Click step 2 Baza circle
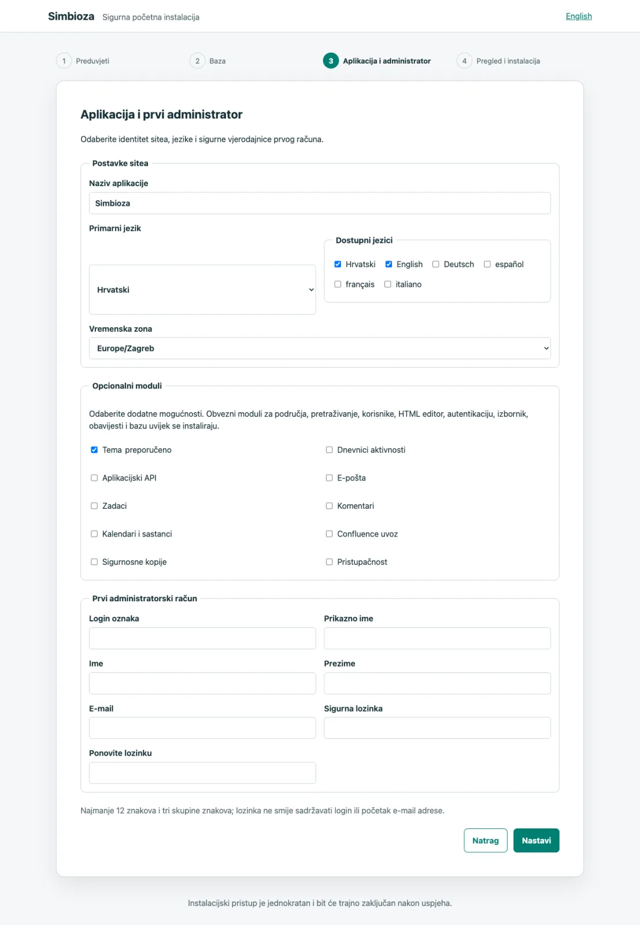 tap(198, 61)
